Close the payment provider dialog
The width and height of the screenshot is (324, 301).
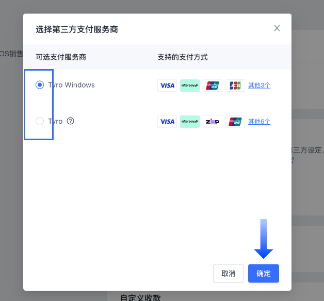pos(277,28)
